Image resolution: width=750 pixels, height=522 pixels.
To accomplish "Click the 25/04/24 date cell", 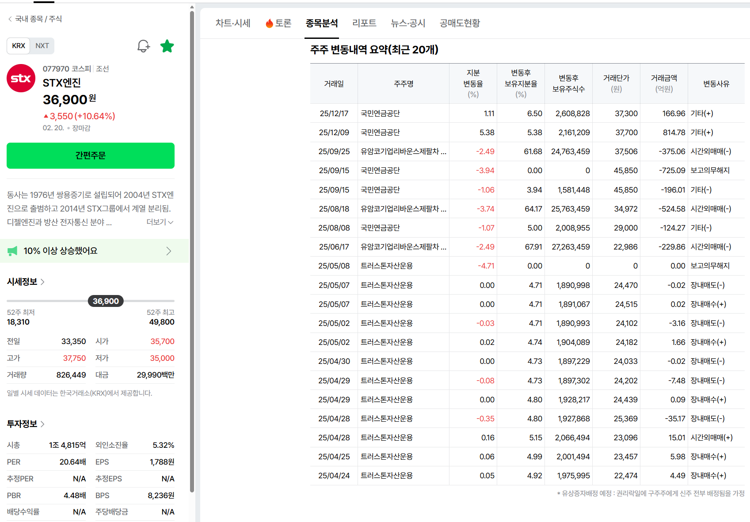I will [334, 476].
